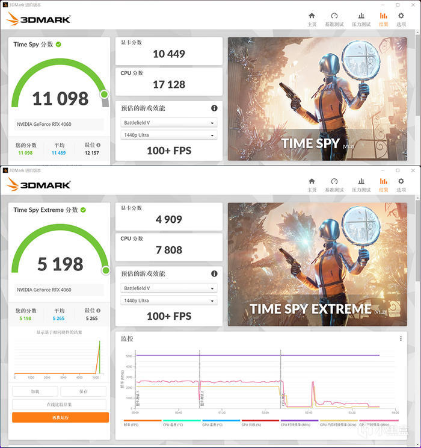Open Benchmarks gauge icon in Time Spy Extreme window

(334, 185)
